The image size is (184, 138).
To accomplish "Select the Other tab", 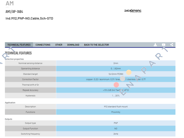I will coord(59,45).
